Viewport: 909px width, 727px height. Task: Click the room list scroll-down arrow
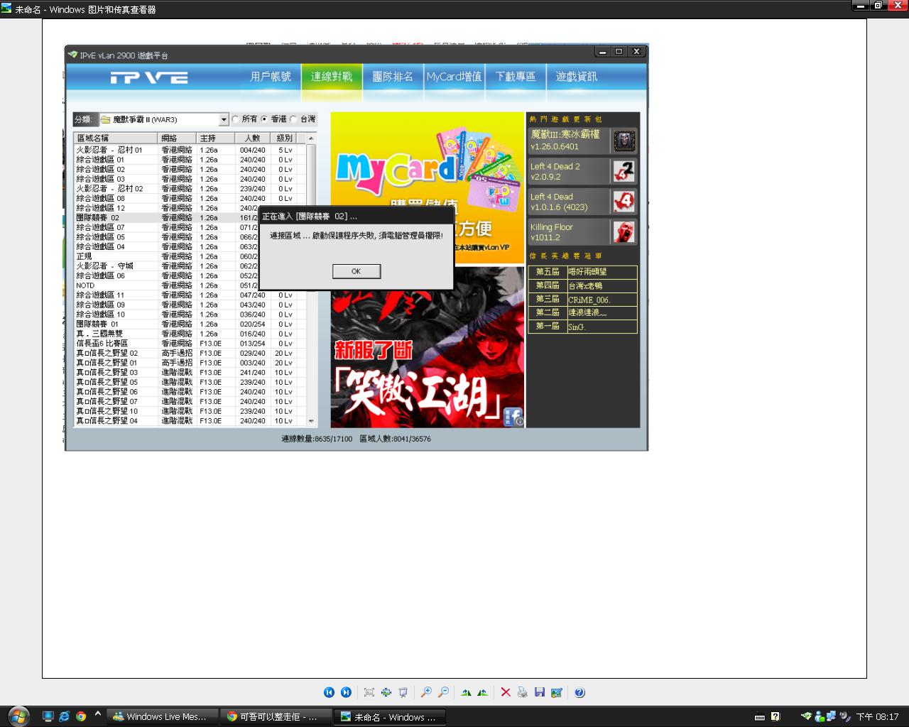coord(311,421)
